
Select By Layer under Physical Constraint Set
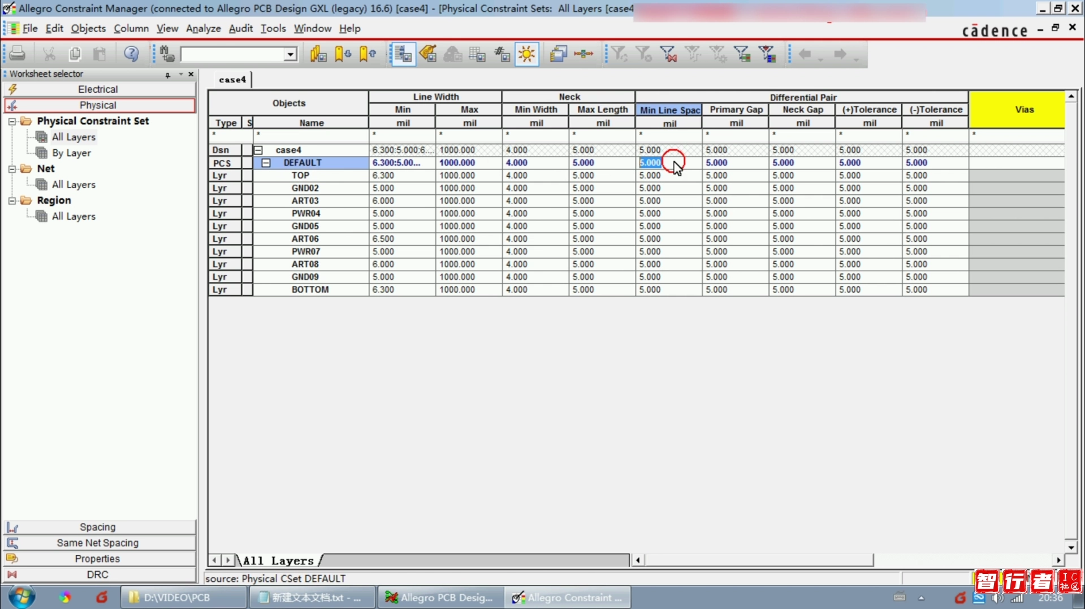(71, 153)
